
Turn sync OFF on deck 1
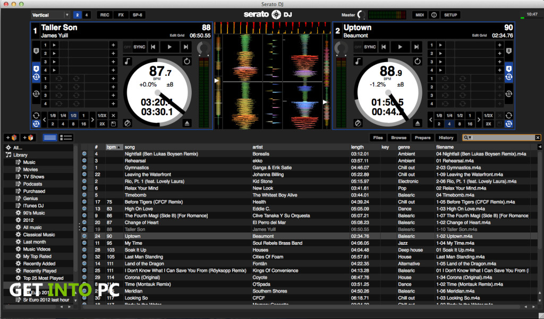click(x=127, y=47)
